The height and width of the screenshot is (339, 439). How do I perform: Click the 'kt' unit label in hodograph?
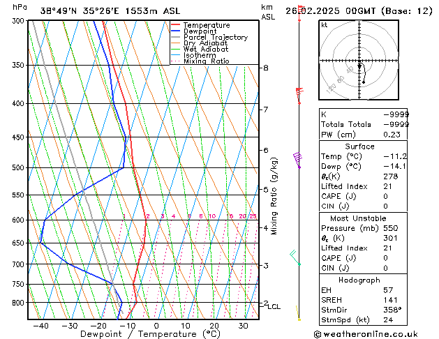(325, 25)
